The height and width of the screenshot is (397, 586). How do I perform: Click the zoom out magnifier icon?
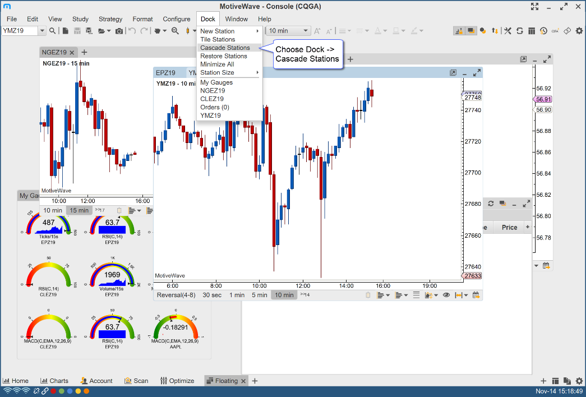(175, 31)
